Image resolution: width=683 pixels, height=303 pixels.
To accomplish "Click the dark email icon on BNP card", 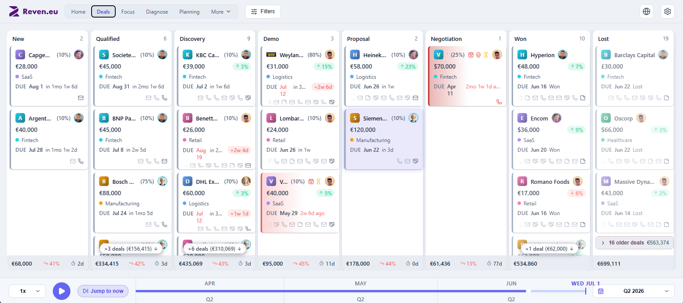I will pyautogui.click(x=164, y=161).
